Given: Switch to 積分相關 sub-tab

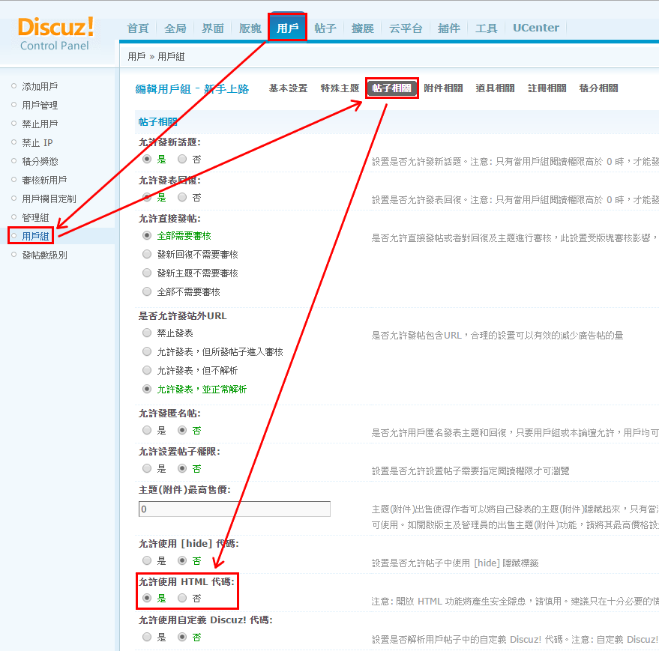Looking at the screenshot, I should click(598, 88).
